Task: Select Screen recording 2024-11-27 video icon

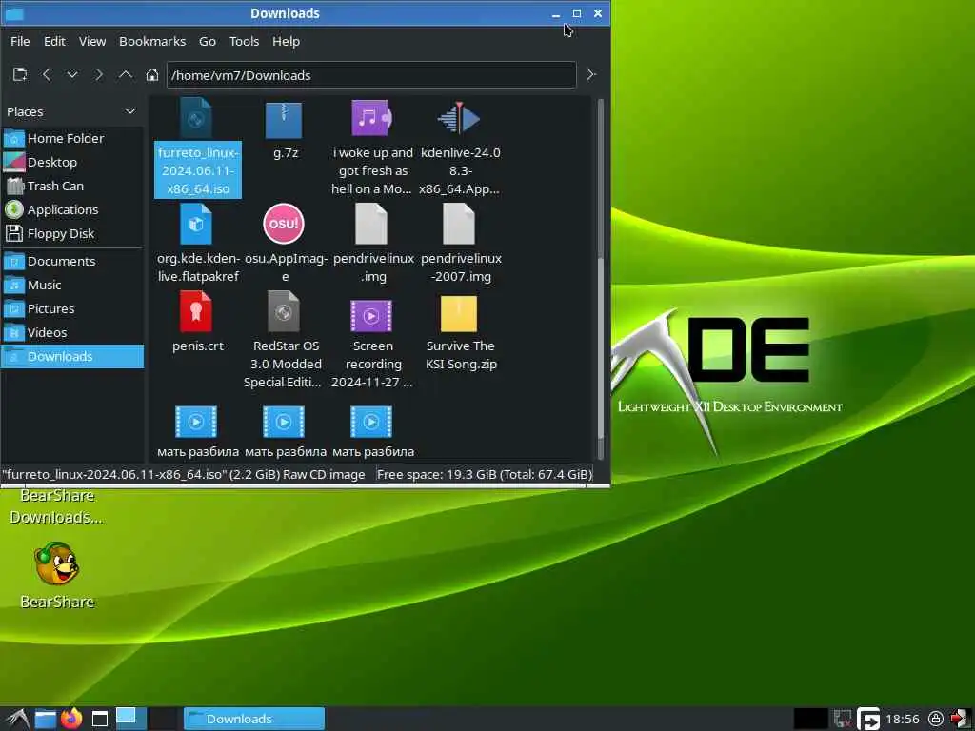Action: (371, 316)
